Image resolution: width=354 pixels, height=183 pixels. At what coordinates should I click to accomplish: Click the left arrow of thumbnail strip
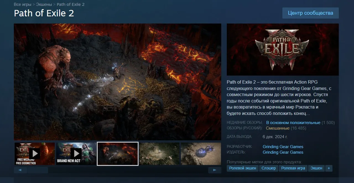(20, 170)
